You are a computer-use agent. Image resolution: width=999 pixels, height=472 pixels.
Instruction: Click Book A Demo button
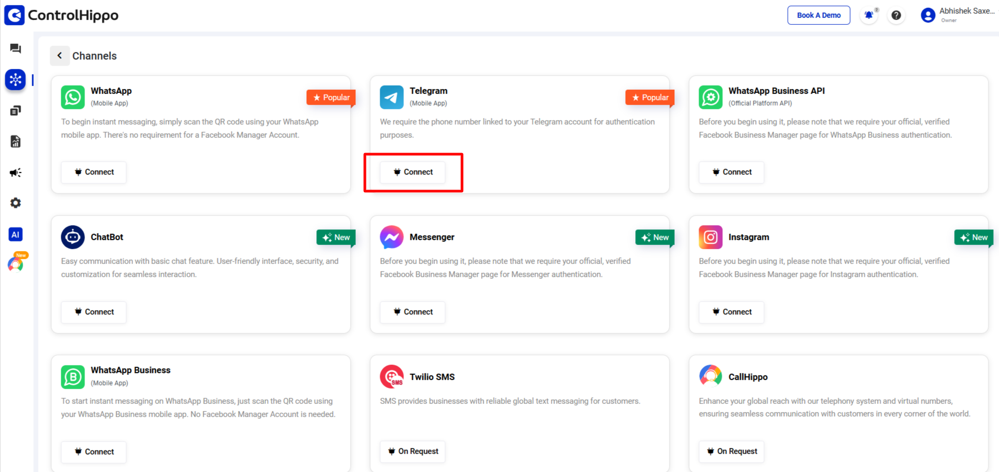(819, 15)
